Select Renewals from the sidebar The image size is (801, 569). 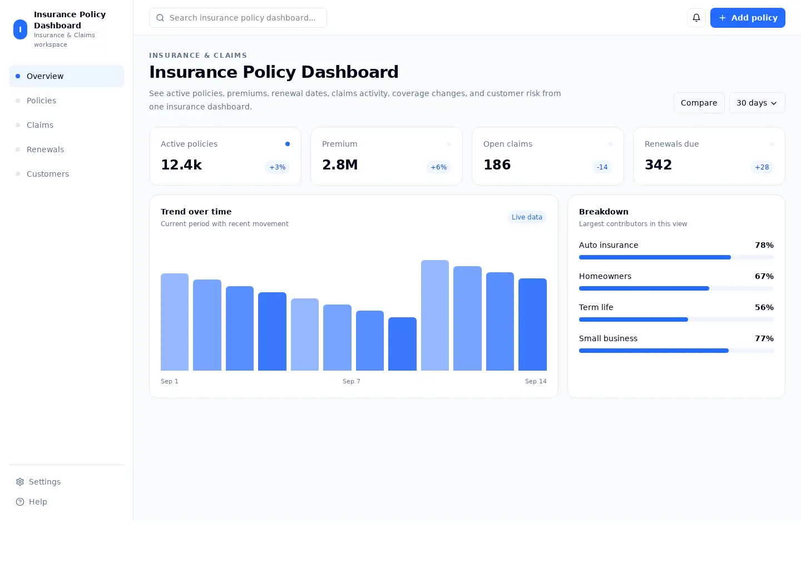[67, 149]
